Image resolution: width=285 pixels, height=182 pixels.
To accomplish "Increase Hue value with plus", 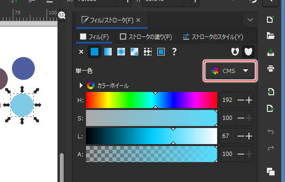I will point(249,100).
